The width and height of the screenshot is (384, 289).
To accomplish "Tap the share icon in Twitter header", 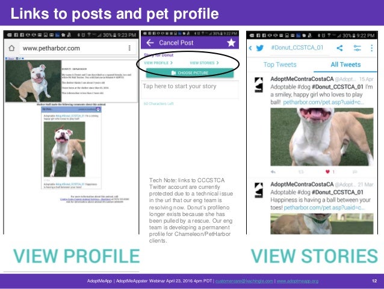I will click(x=339, y=48).
